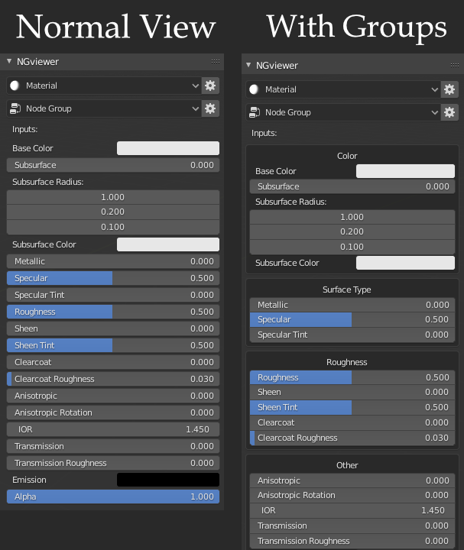Click gear icon beside left Material dropdown
The height and width of the screenshot is (550, 464).
pos(210,86)
